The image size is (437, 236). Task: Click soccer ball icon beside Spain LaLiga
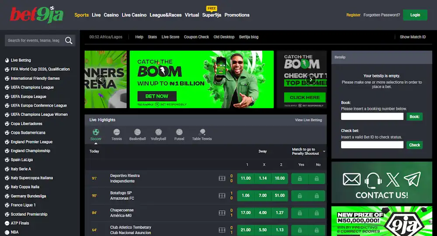coord(7,160)
